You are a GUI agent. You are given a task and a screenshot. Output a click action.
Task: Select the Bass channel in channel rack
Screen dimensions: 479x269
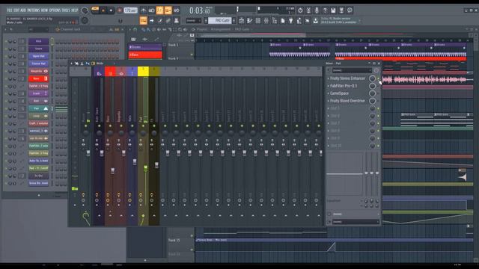point(38,78)
